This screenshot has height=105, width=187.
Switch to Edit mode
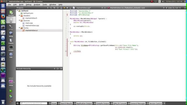tap(11, 20)
